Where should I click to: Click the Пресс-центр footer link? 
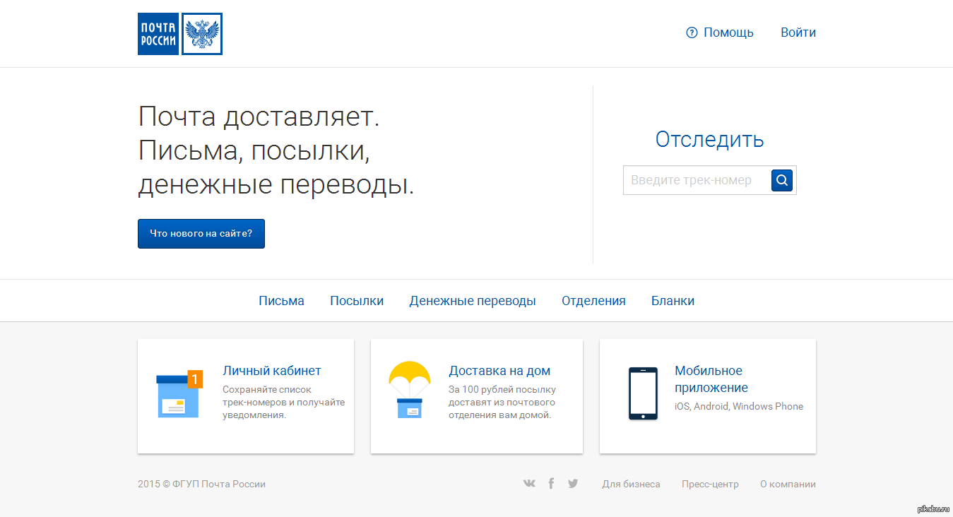click(710, 484)
